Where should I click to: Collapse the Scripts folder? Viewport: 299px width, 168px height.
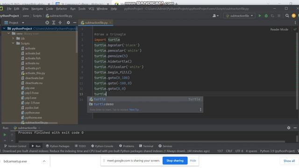(13, 43)
